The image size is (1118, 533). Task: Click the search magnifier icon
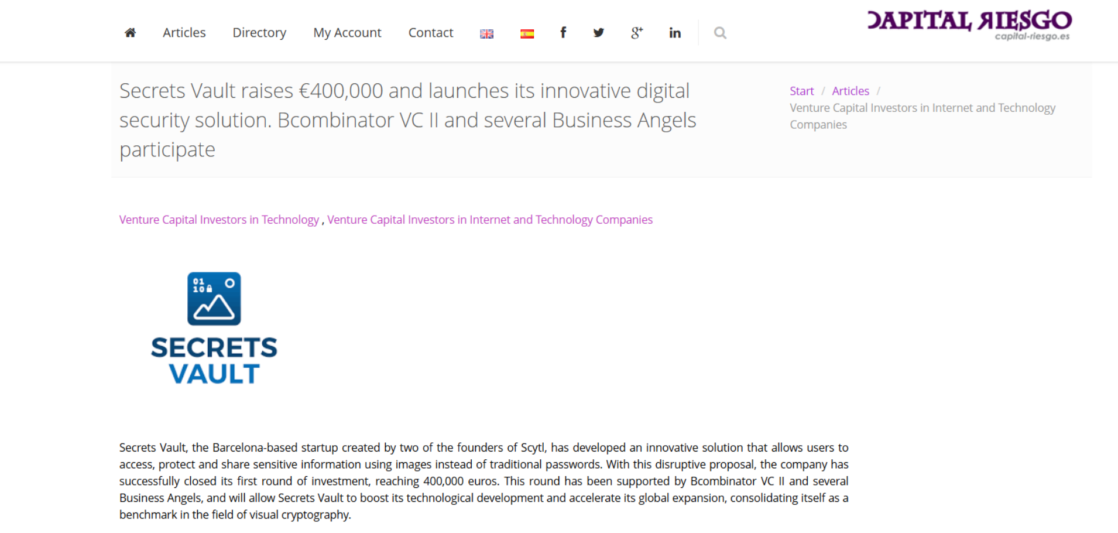[x=720, y=33]
